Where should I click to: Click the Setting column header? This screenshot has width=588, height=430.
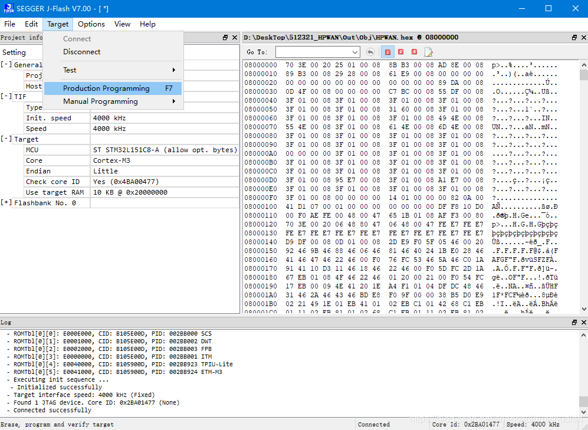pyautogui.click(x=14, y=52)
